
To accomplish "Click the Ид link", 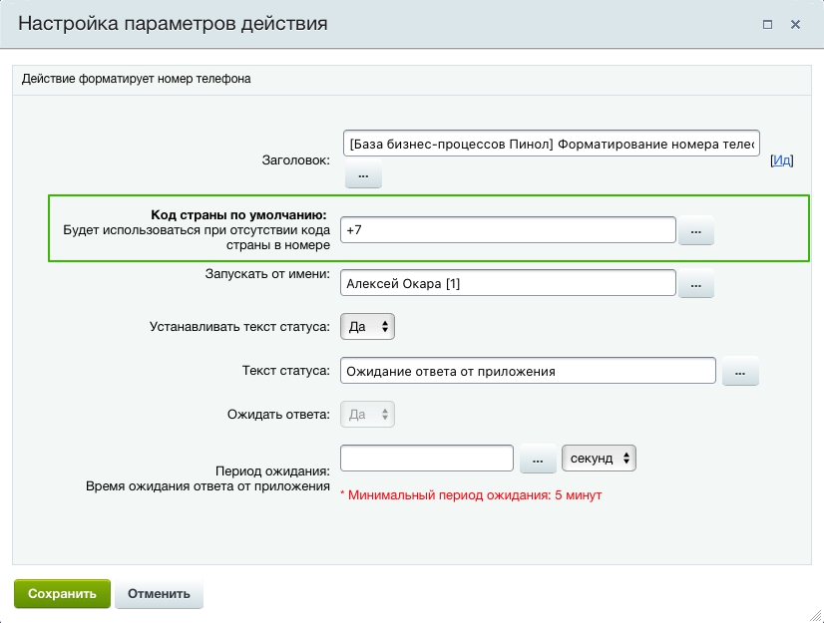I will pyautogui.click(x=783, y=160).
